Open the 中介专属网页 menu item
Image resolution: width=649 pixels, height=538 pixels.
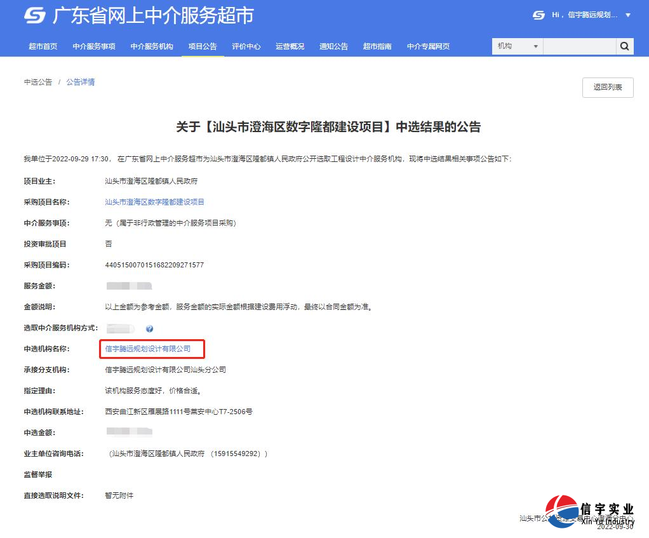(428, 46)
